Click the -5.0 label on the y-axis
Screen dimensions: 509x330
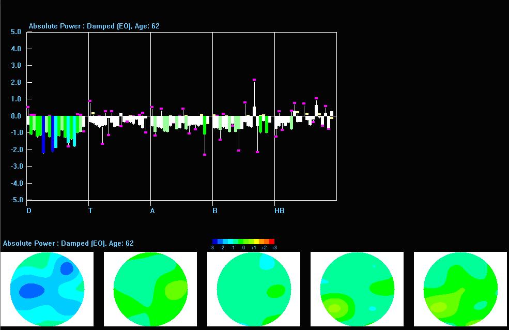15,200
